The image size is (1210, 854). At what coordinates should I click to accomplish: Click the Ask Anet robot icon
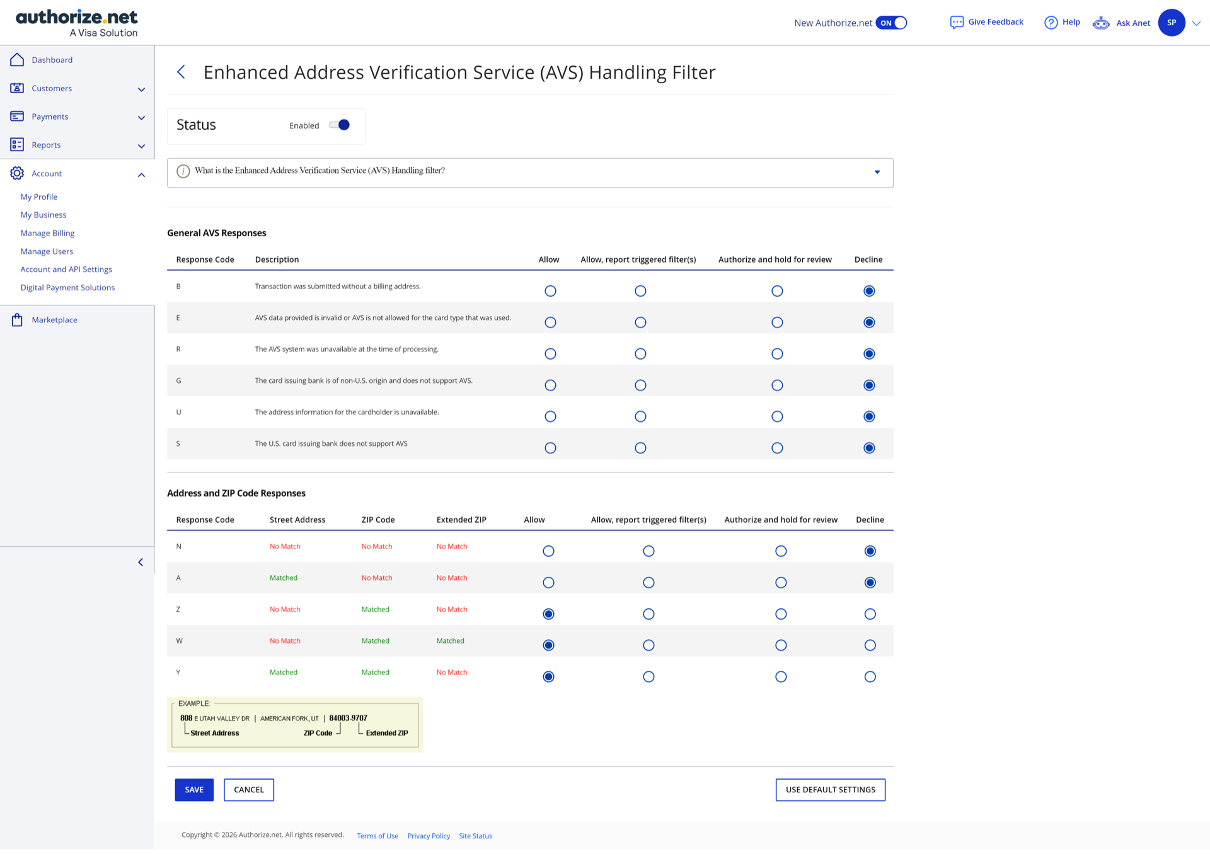click(x=1101, y=23)
